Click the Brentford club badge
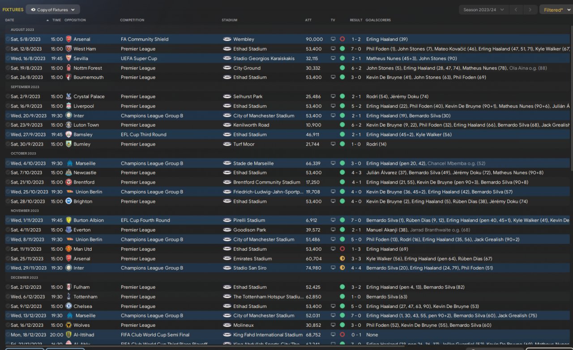This screenshot has width=573, height=350. tap(68, 182)
